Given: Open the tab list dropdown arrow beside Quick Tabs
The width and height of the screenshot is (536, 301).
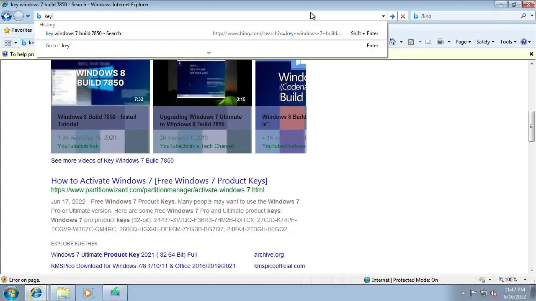Looking at the screenshot, I should click(x=15, y=43).
